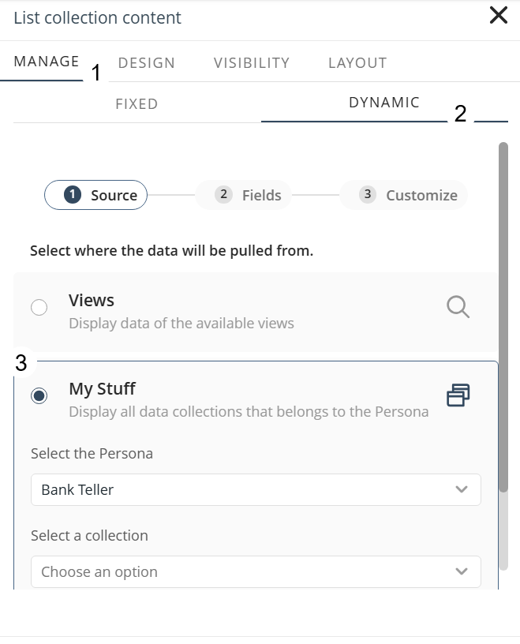This screenshot has width=520, height=644.
Task: Open the Choose an option collection dropdown
Action: coord(256,571)
